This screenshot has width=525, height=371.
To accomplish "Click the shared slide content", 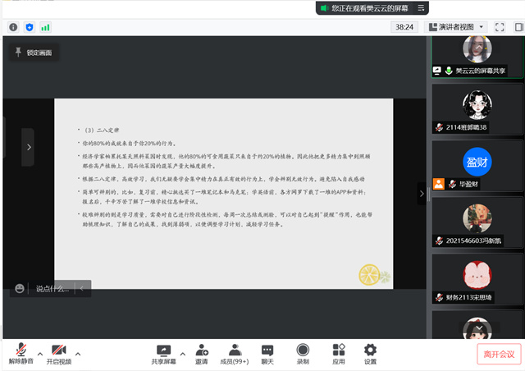I will pos(224,194).
